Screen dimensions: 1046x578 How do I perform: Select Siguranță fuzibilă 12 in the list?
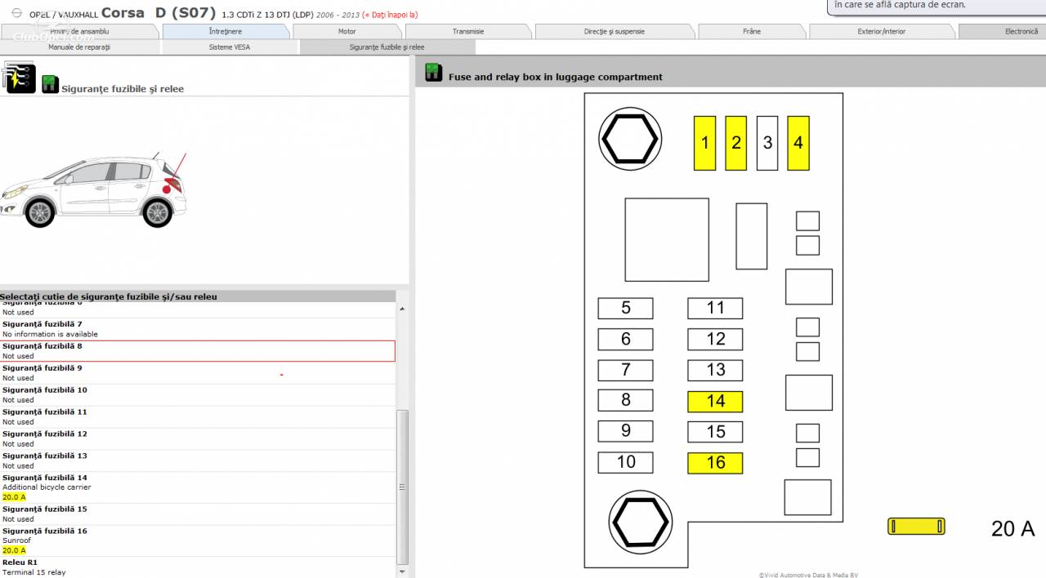point(198,439)
